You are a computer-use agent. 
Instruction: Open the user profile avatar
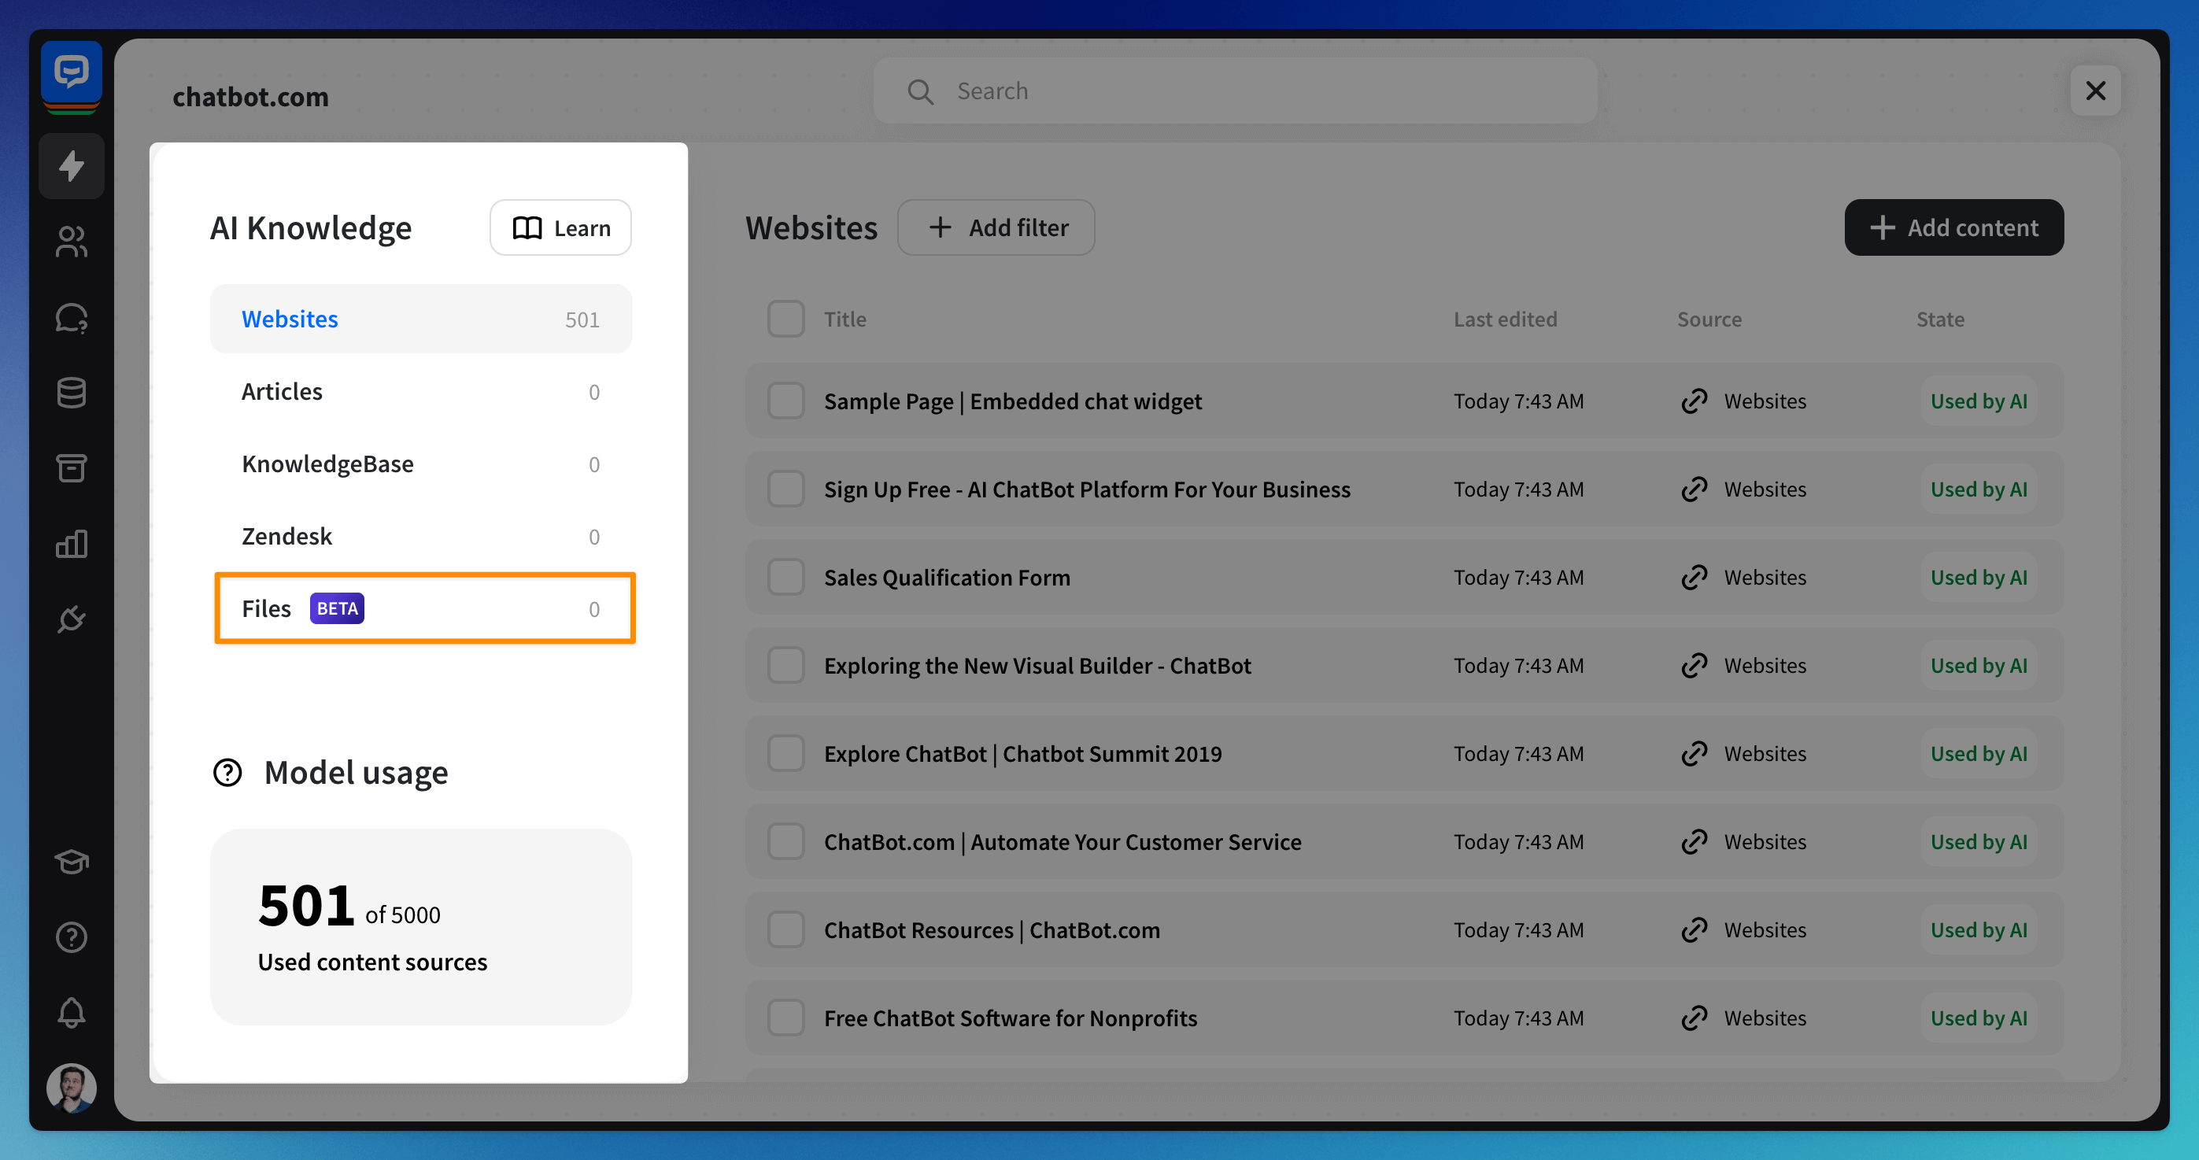(x=72, y=1088)
